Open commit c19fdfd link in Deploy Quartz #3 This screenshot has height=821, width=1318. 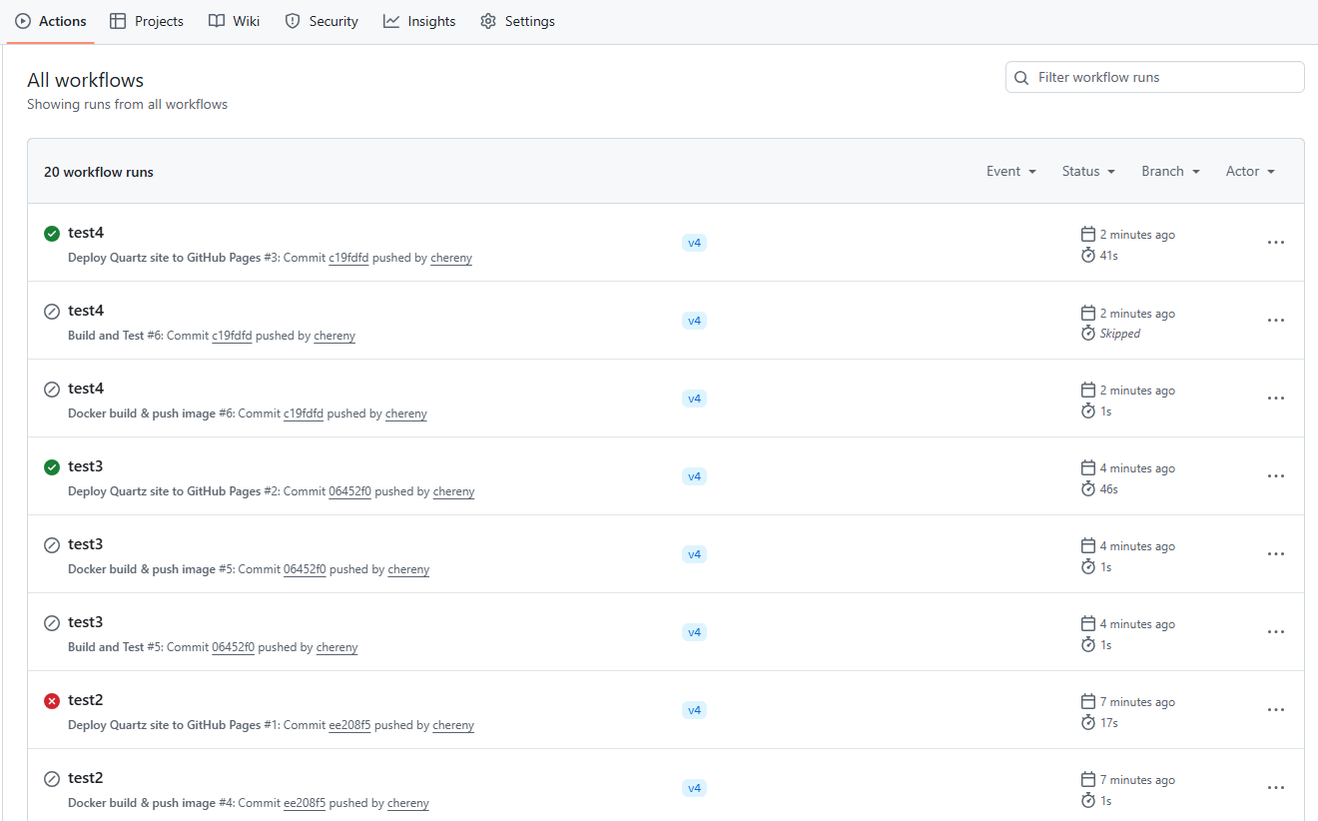348,258
